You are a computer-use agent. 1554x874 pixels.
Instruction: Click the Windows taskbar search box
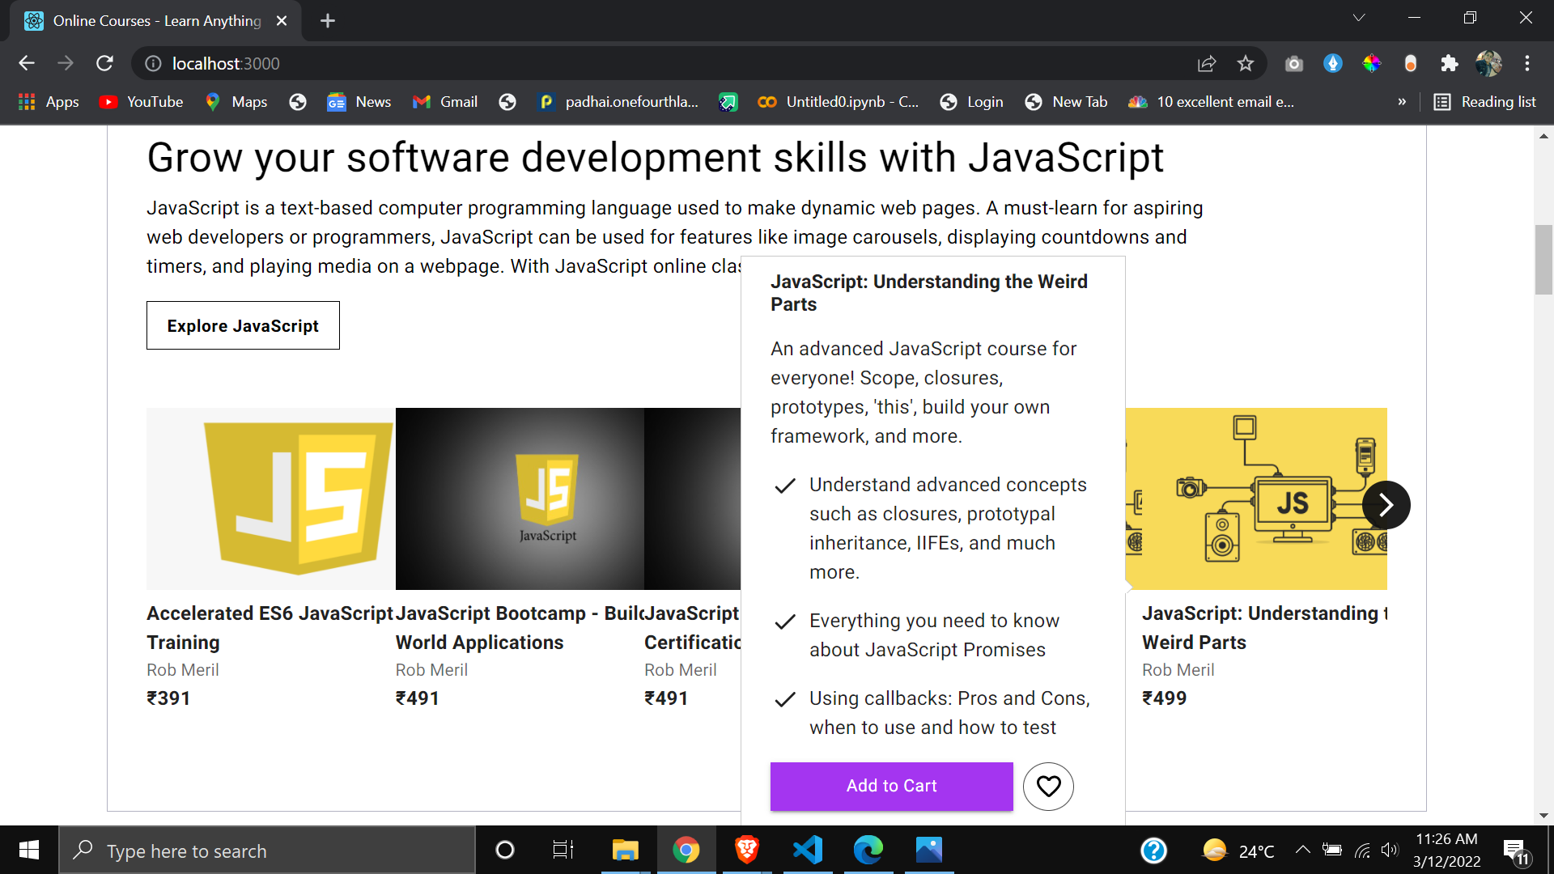click(x=267, y=851)
